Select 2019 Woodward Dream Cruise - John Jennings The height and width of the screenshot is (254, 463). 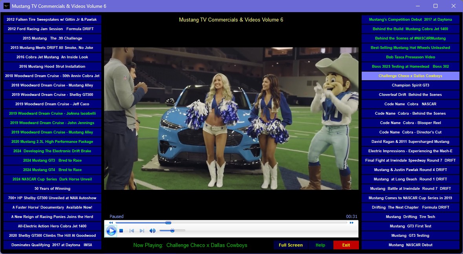pos(52,123)
